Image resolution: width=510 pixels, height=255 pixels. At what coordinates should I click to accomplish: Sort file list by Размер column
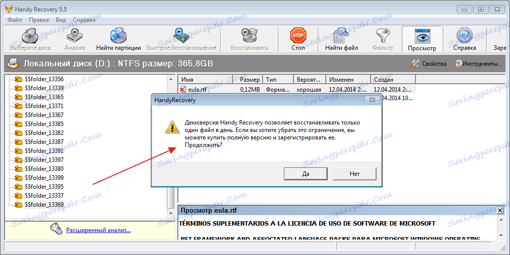[248, 80]
